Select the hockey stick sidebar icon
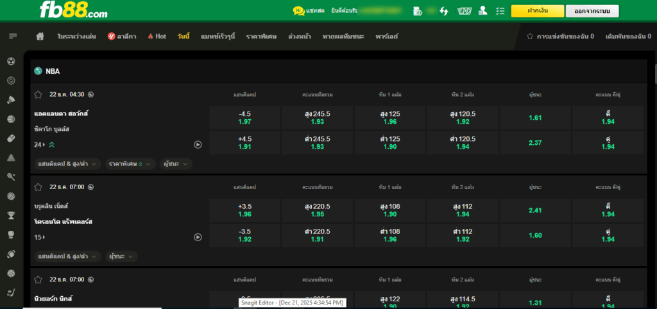Screen dimensions: 657x309 click(x=12, y=293)
